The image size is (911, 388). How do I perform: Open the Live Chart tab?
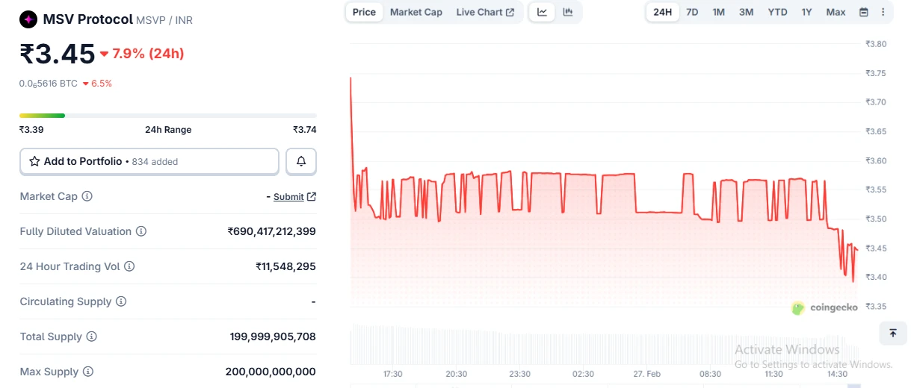(x=485, y=12)
